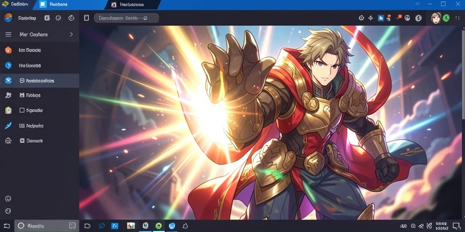Tick the empty square checkbox in the yellow document row
465x232 pixels.
point(22,111)
